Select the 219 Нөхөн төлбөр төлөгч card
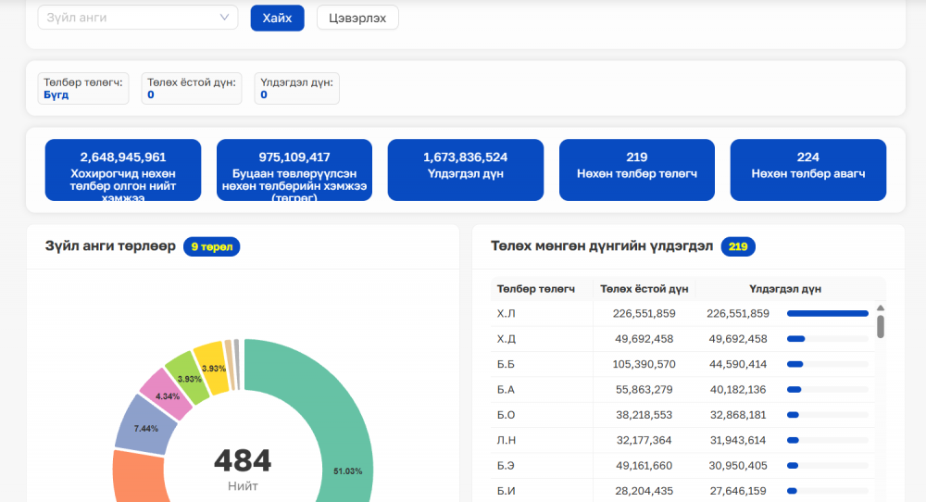This screenshot has height=502, width=926. 637,170
